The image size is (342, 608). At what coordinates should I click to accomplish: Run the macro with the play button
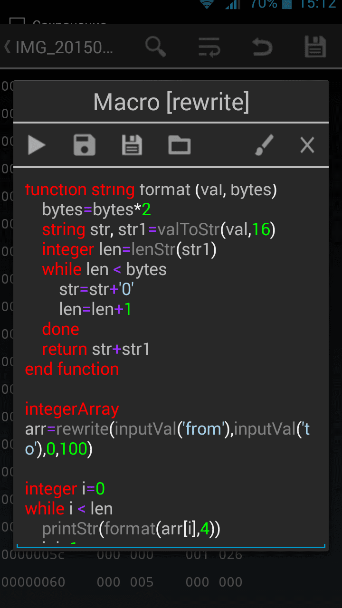[37, 145]
